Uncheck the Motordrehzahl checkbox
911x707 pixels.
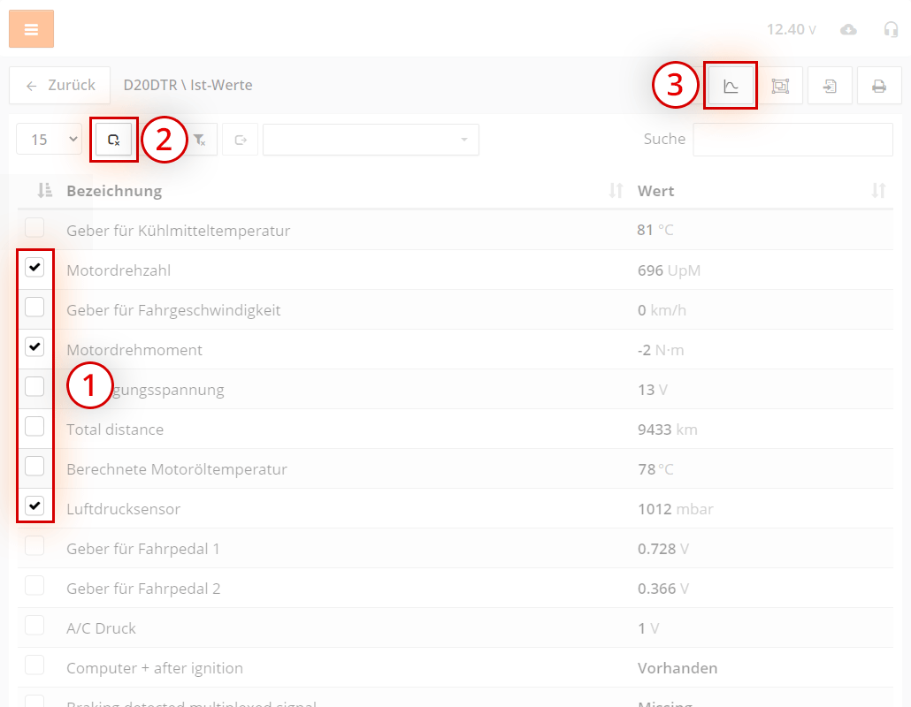34,267
